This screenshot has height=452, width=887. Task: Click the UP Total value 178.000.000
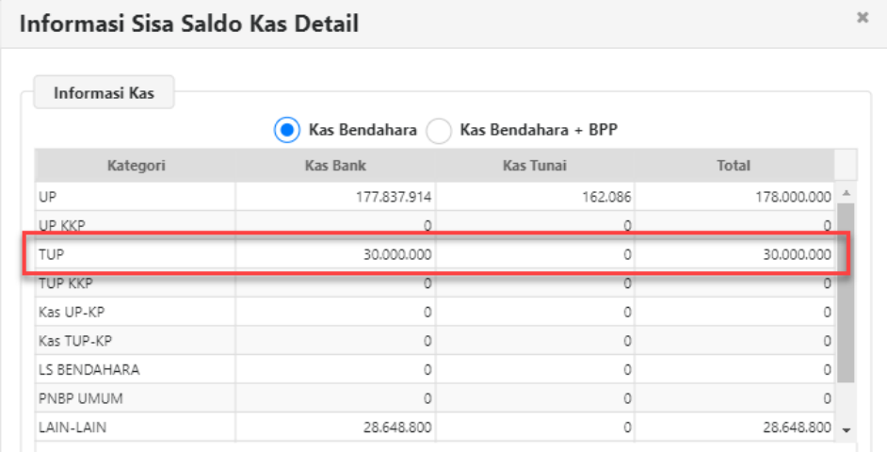[x=791, y=197]
